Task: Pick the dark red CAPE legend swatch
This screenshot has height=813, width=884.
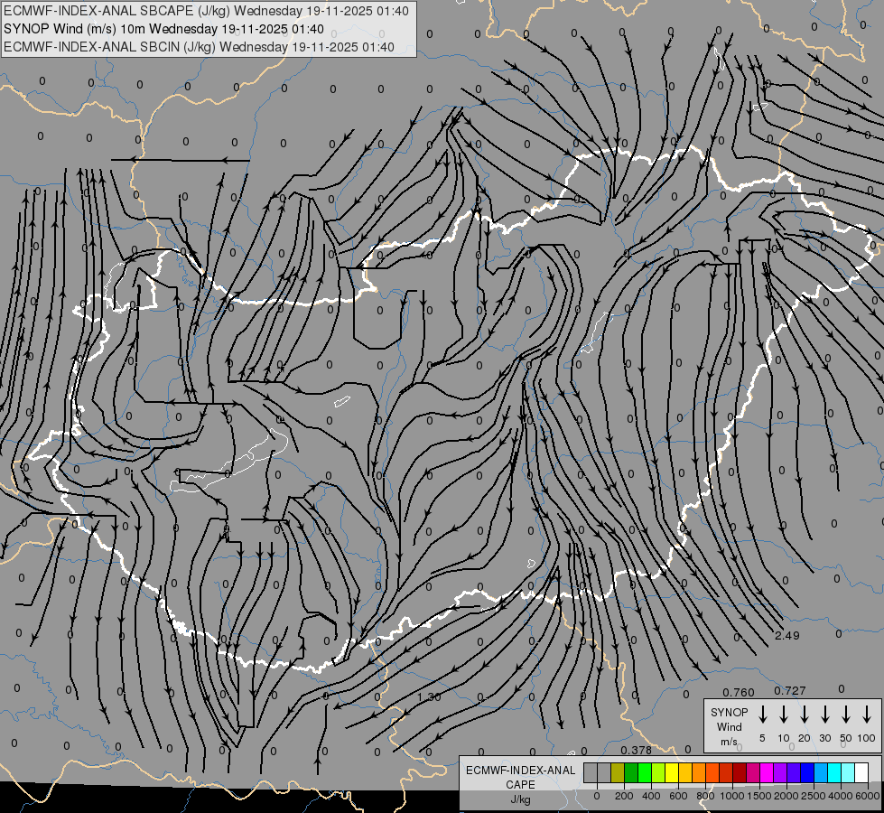Action: (x=740, y=772)
